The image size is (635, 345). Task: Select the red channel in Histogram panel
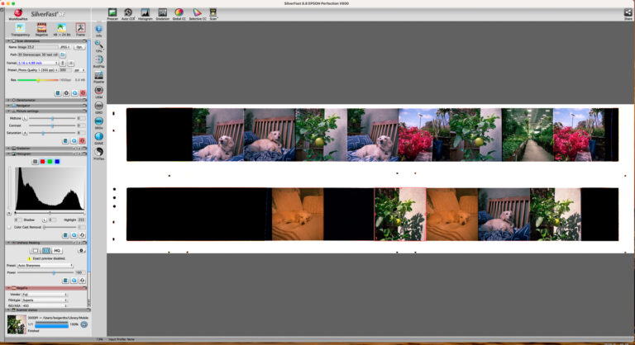pos(42,161)
